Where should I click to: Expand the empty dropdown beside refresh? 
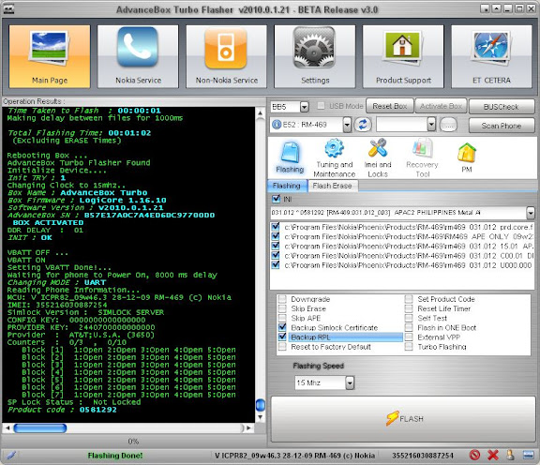431,124
